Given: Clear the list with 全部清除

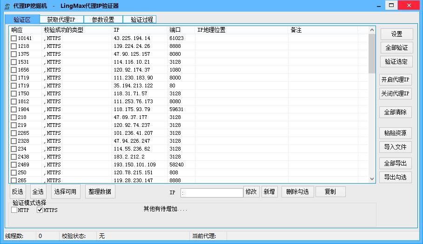Looking at the screenshot, I should [396, 112].
